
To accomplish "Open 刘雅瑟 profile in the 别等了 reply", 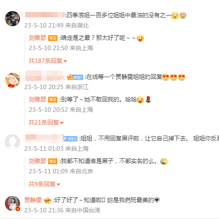I will pyautogui.click(x=37, y=100).
